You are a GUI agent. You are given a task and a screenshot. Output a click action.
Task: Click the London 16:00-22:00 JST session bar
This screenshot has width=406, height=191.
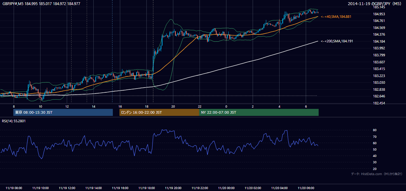tap(159, 112)
